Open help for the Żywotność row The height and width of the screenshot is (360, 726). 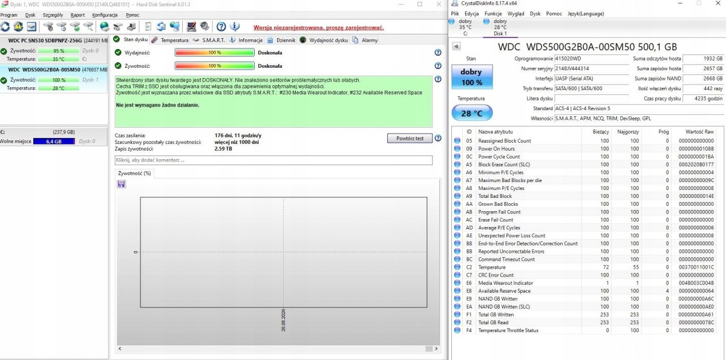tap(437, 65)
